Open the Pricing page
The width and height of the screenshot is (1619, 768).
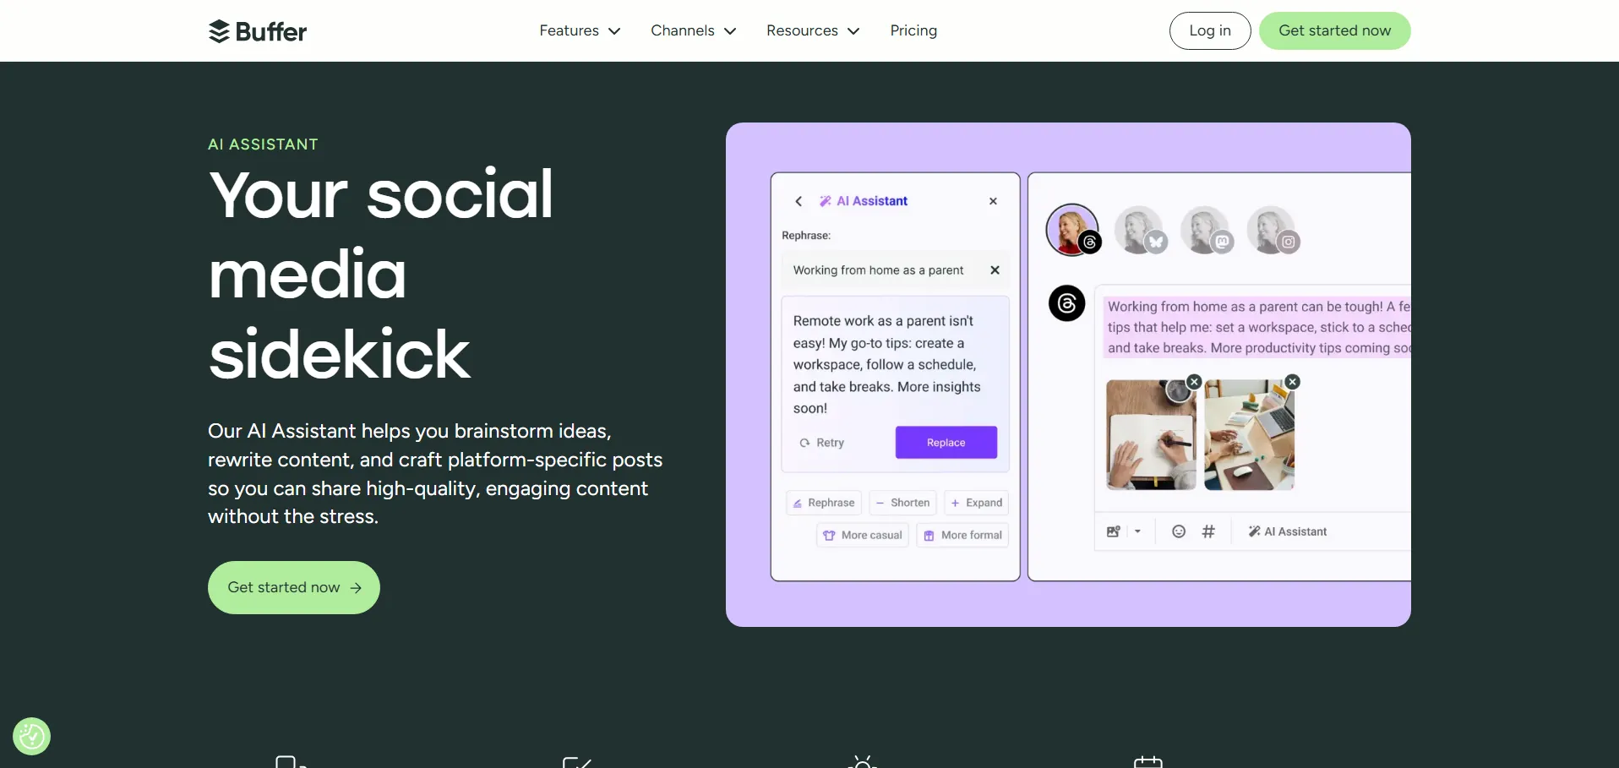pyautogui.click(x=913, y=30)
